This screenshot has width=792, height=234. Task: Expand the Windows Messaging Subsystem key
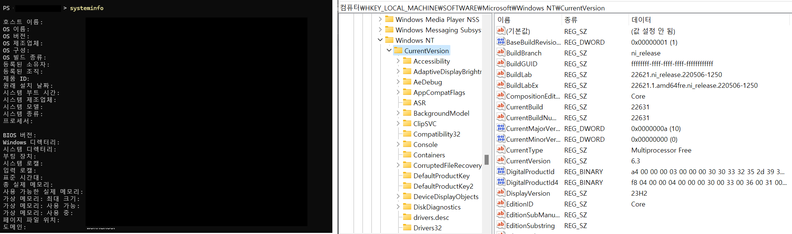[380, 29]
